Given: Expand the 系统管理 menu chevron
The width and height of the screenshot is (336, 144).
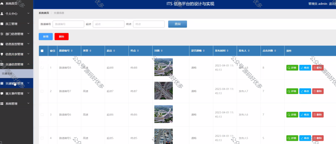Looking at the screenshot, I should 29,103.
